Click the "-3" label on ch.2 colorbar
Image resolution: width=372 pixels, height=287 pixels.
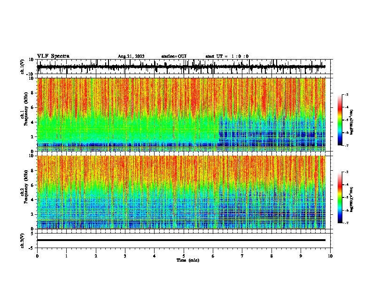(346, 172)
